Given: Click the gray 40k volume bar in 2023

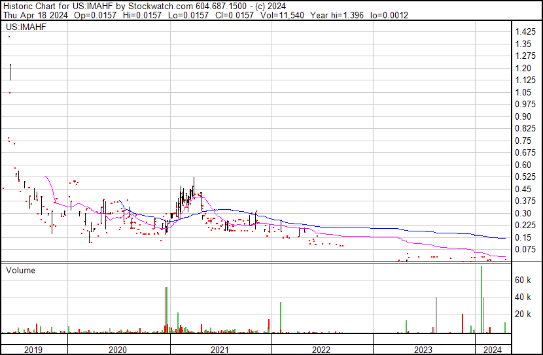Looking at the screenshot, I should pos(436,315).
